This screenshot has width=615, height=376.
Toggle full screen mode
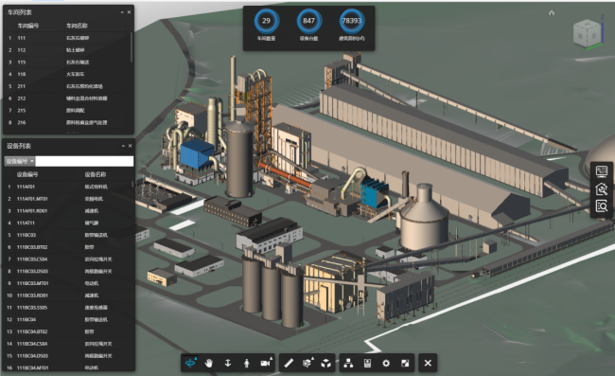[405, 363]
